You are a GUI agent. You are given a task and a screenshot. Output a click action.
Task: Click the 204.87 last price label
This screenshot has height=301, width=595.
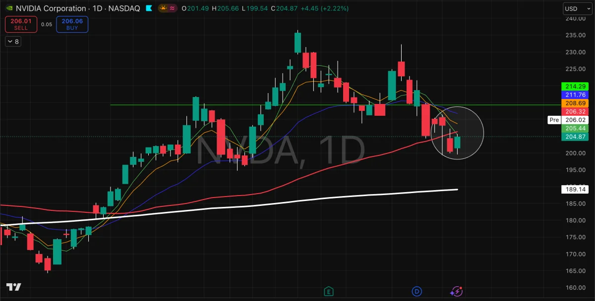(575, 137)
